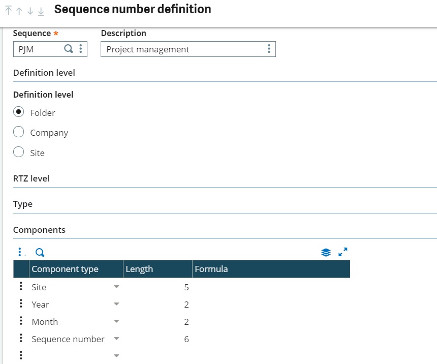The width and height of the screenshot is (437, 364).
Task: Expand the RTZ level section
Action: [x=31, y=178]
